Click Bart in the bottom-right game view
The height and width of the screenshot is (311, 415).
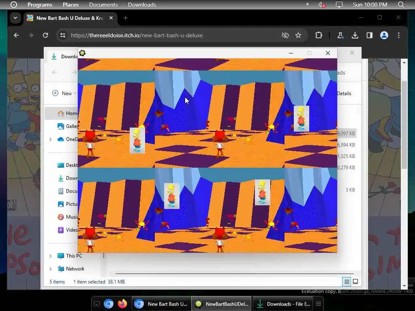(x=262, y=192)
